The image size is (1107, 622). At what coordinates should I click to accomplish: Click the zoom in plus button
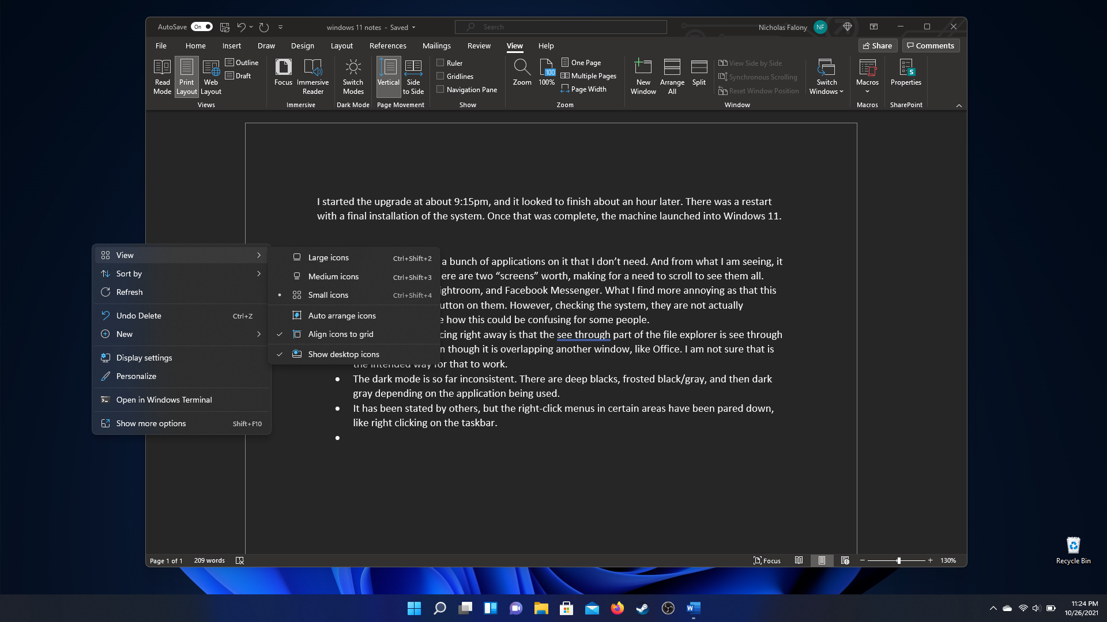[930, 560]
